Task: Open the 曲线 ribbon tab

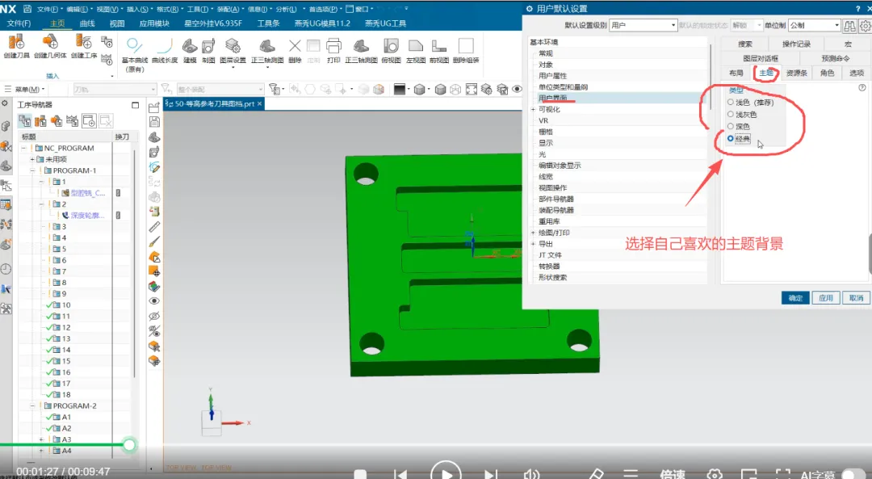Action: (x=87, y=23)
